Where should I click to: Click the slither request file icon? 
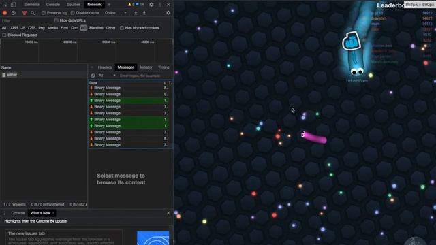tap(4, 75)
